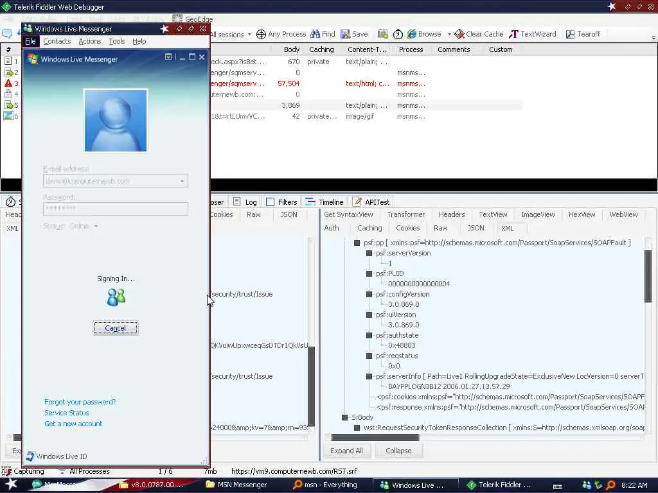The image size is (658, 493).
Task: Sort sessions by Process column header
Action: click(x=411, y=49)
